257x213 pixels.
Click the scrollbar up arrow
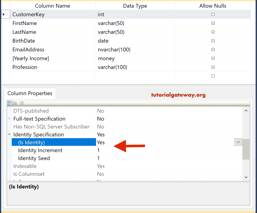tap(246, 110)
